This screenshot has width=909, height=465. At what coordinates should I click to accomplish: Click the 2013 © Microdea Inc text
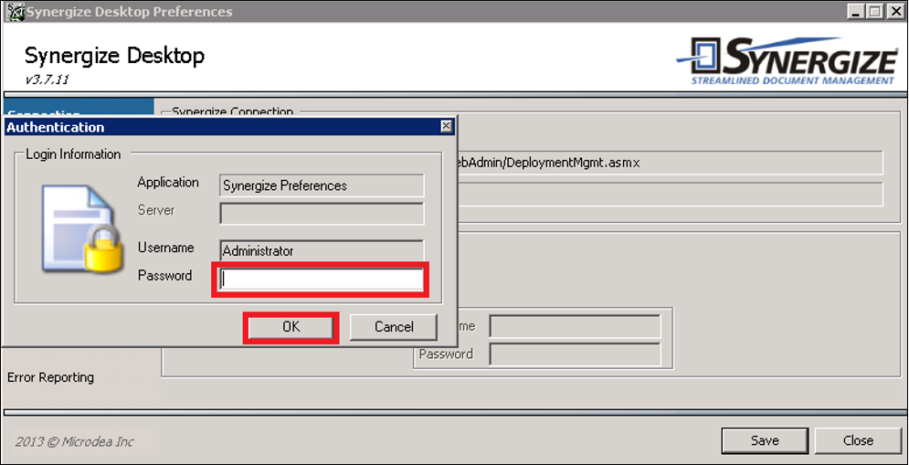74,442
